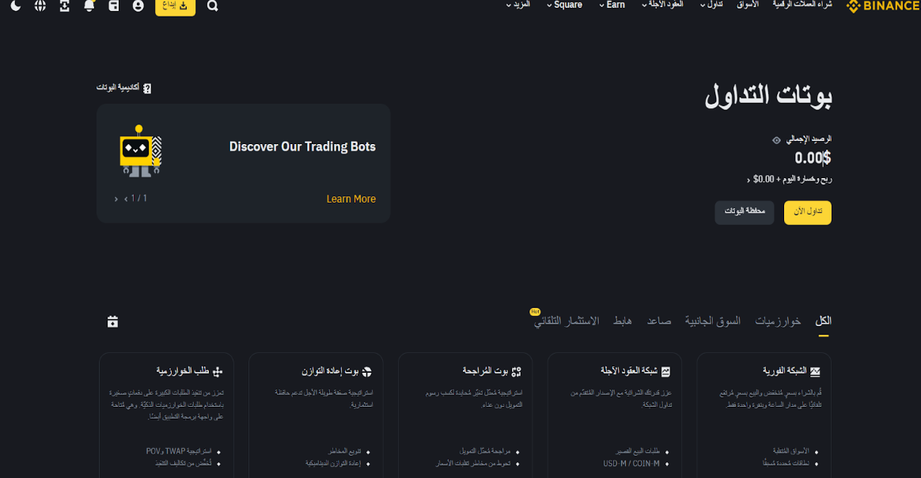921x478 pixels.
Task: Click the استراتيجية TWAP و POV text
Action: (x=179, y=452)
